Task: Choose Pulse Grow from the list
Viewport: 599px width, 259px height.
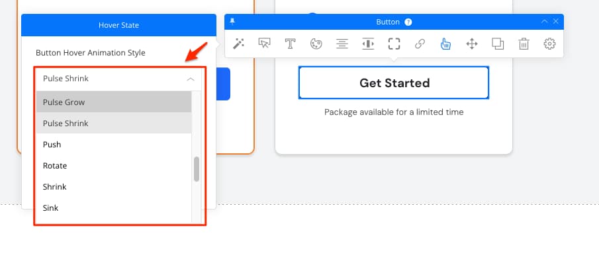Action: [x=114, y=102]
